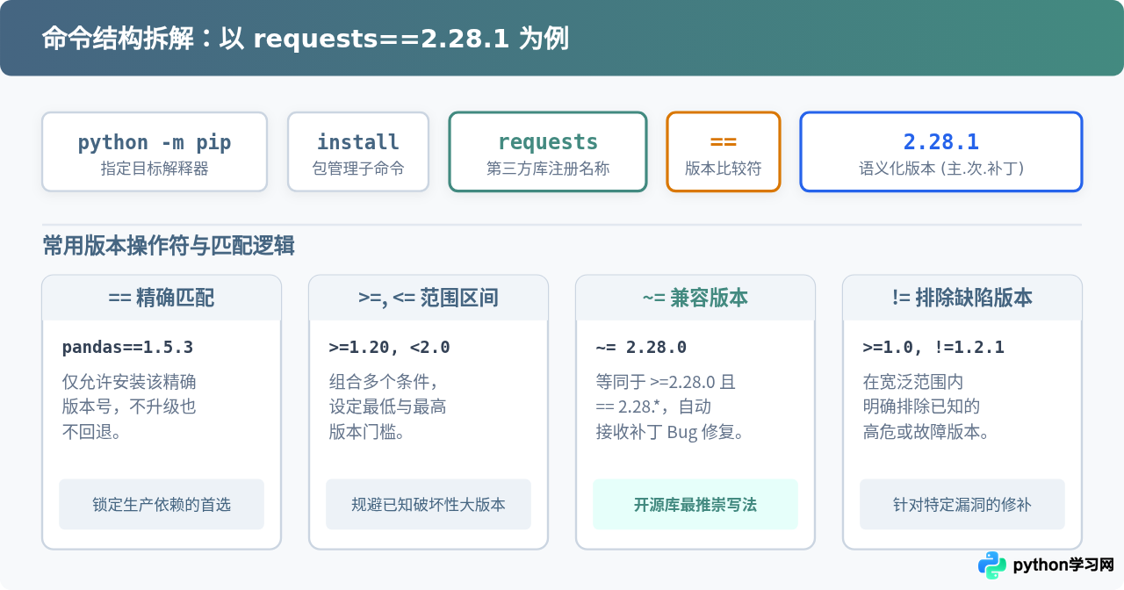Click the 'python -m pip' command box
This screenshot has width=1124, height=590.
[155, 152]
